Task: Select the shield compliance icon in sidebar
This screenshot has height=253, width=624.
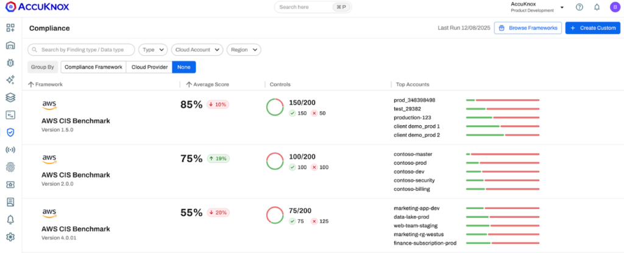Action: (x=10, y=132)
